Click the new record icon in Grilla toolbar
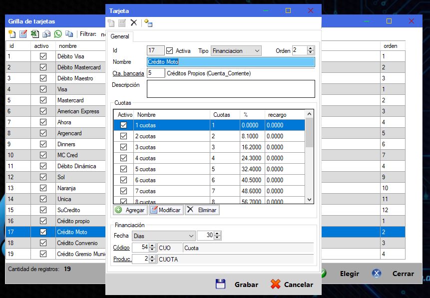This screenshot has height=298, width=430. point(12,34)
